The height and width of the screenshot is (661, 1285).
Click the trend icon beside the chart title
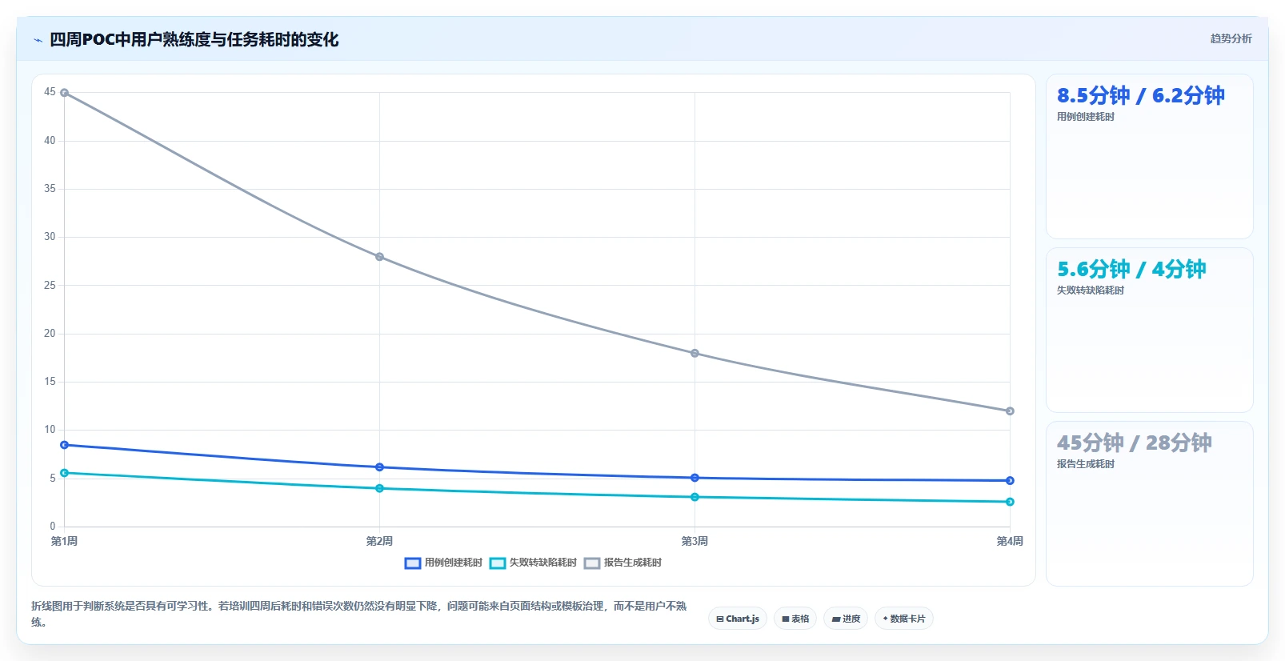pos(38,40)
